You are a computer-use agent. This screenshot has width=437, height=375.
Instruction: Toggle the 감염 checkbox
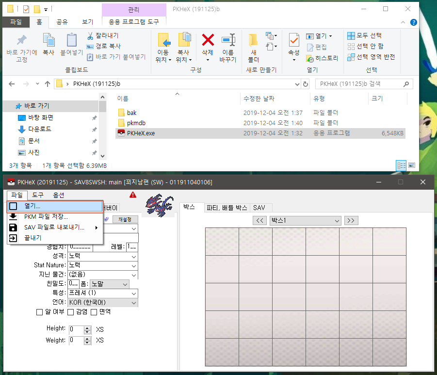click(x=70, y=312)
